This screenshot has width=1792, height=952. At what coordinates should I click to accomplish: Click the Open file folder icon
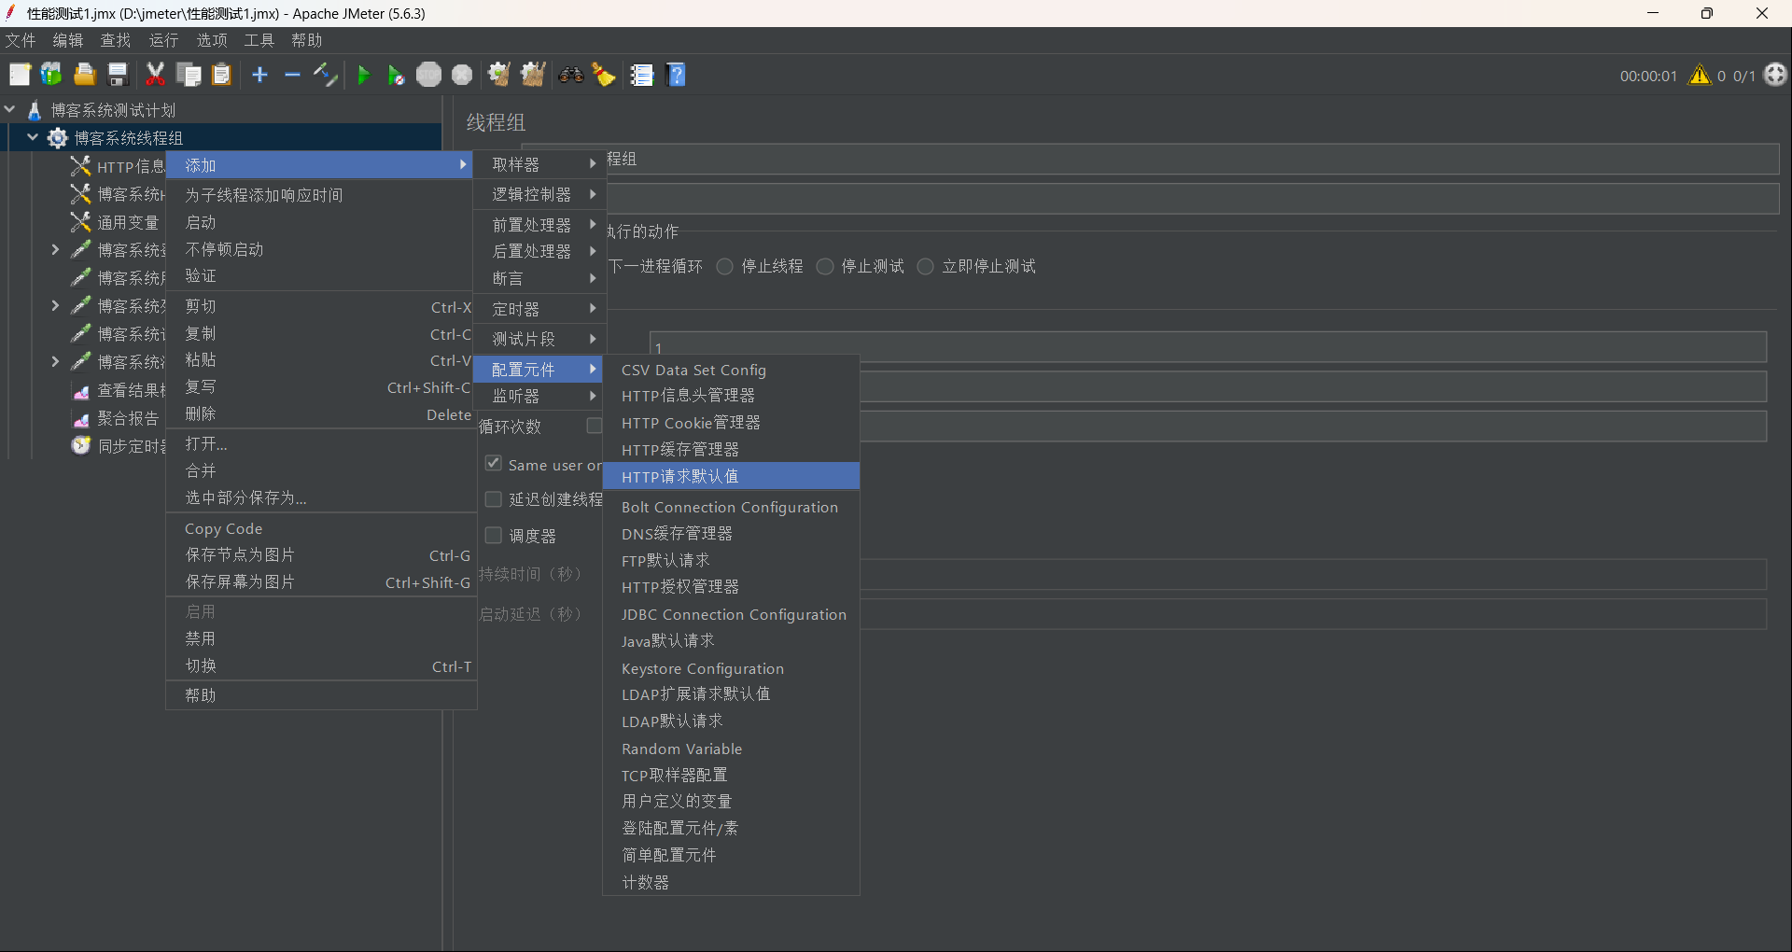tap(85, 75)
